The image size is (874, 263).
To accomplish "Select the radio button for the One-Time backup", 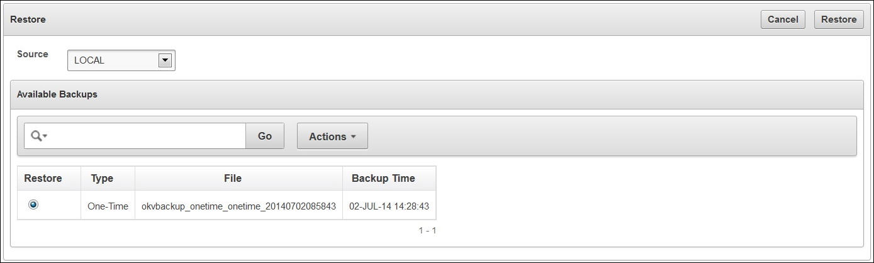I will tap(33, 204).
